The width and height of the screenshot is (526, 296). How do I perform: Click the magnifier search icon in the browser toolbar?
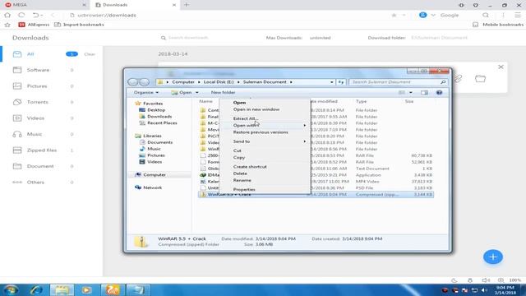[x=486, y=15]
